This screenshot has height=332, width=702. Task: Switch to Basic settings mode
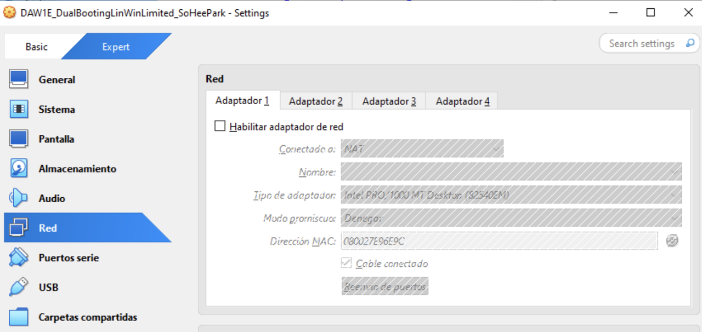(37, 47)
